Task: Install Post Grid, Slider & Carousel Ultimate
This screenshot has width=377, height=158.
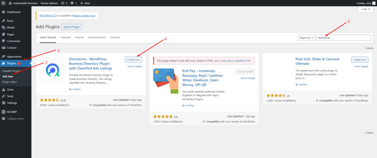Action: click(x=360, y=60)
